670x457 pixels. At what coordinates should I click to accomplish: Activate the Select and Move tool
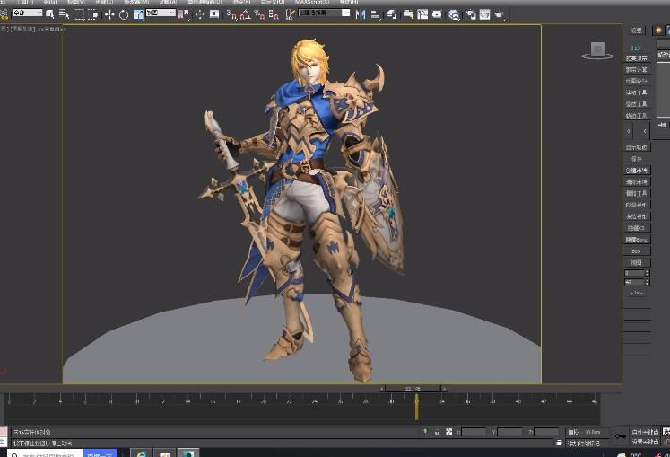tap(109, 14)
